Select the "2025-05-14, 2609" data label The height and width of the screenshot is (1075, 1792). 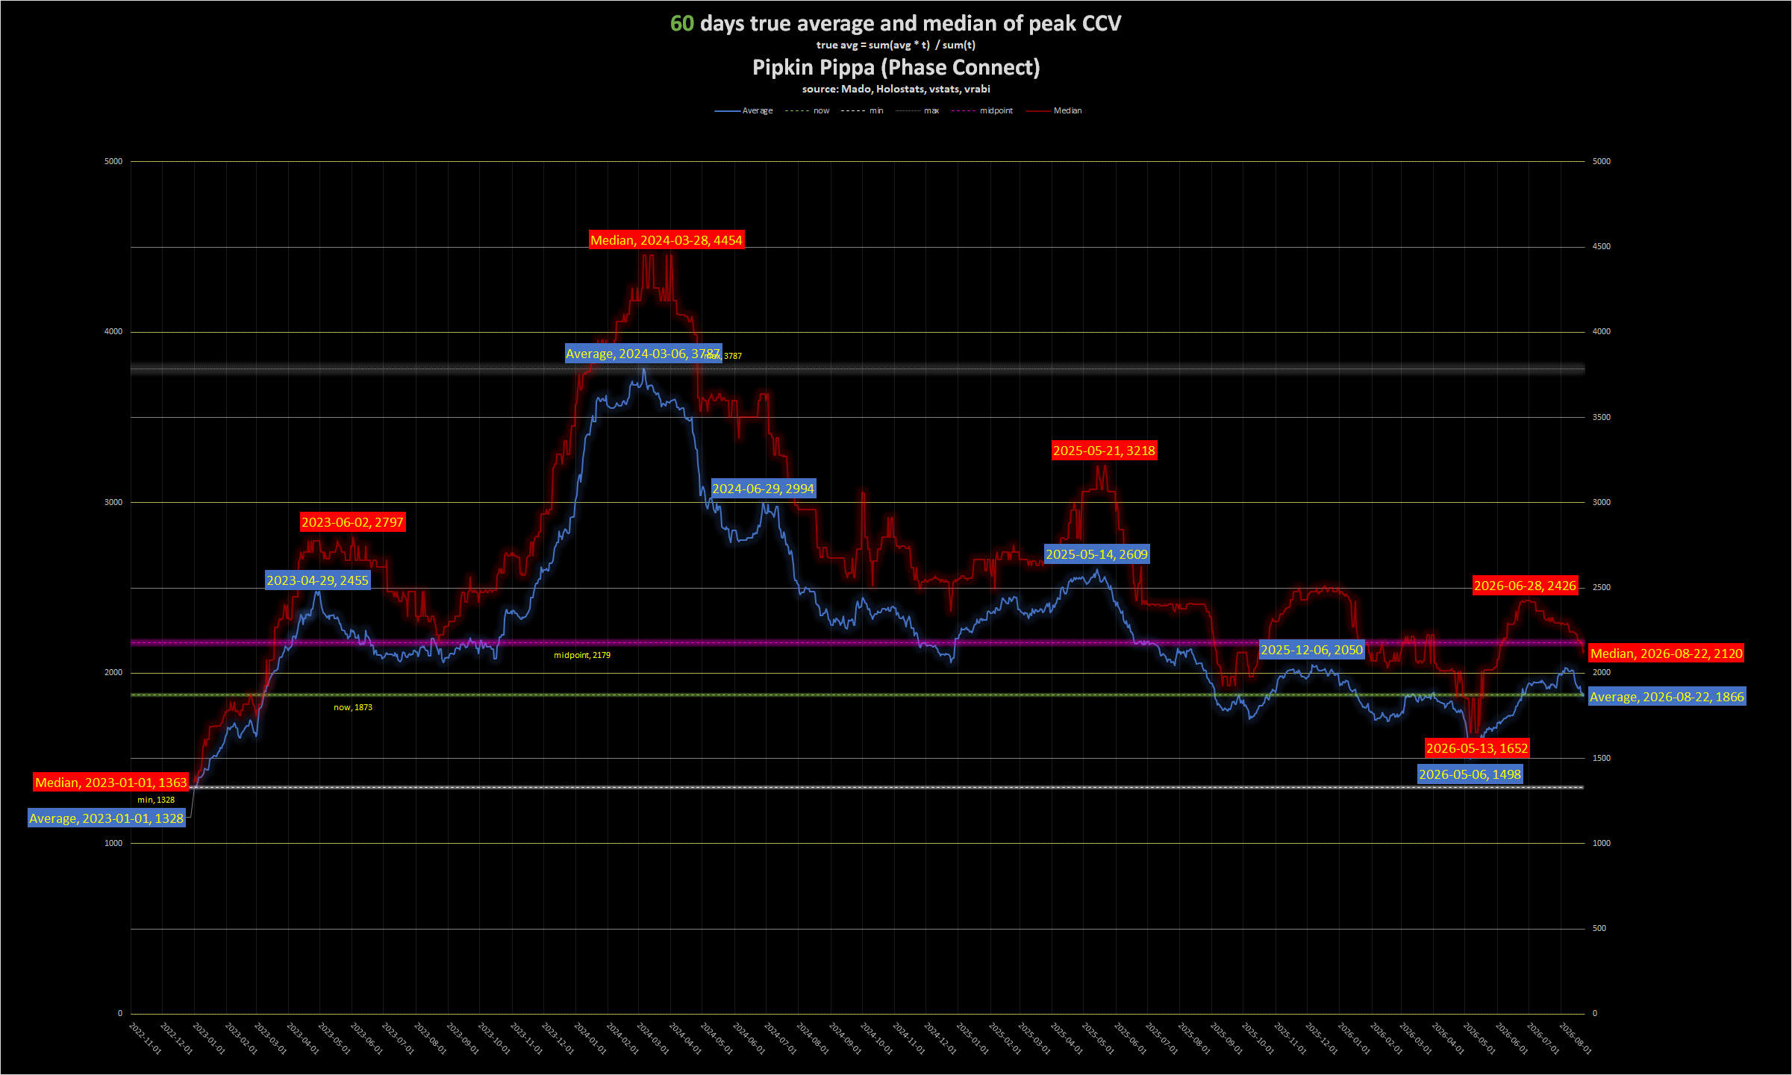[x=1097, y=554]
